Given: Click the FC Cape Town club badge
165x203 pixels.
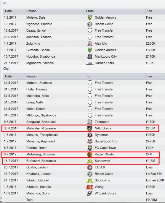Looking at the screenshot, I should tap(90, 148).
